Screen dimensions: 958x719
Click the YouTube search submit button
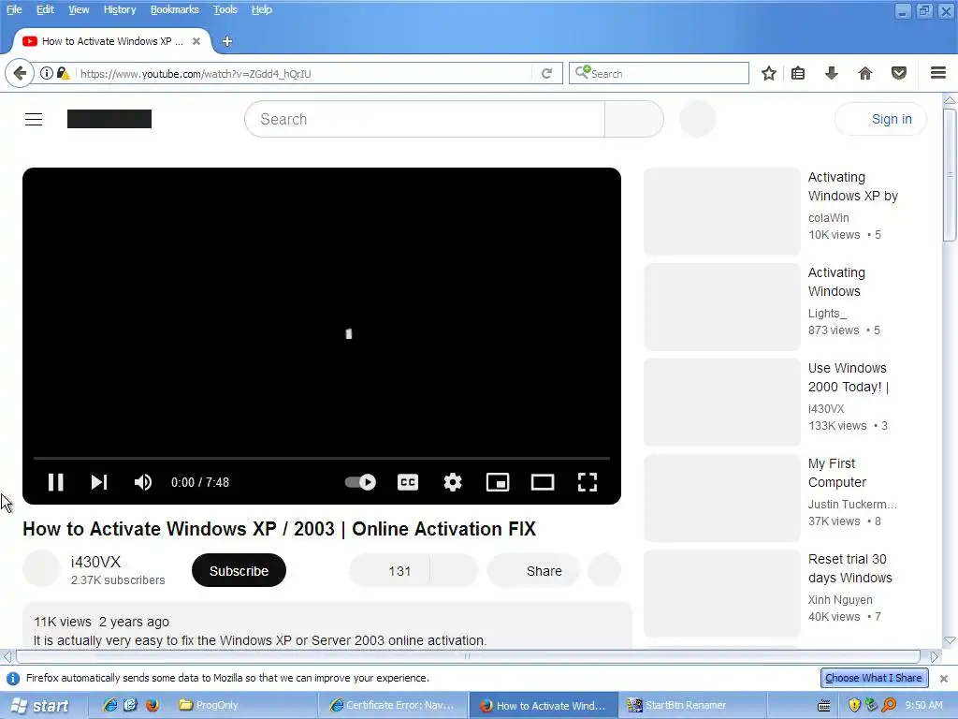(x=633, y=119)
